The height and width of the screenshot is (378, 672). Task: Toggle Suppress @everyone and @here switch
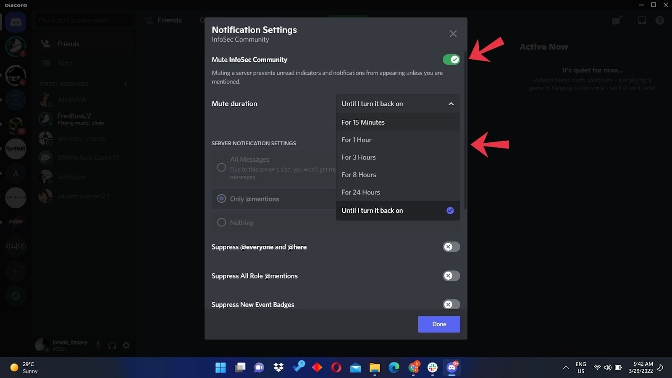[451, 247]
